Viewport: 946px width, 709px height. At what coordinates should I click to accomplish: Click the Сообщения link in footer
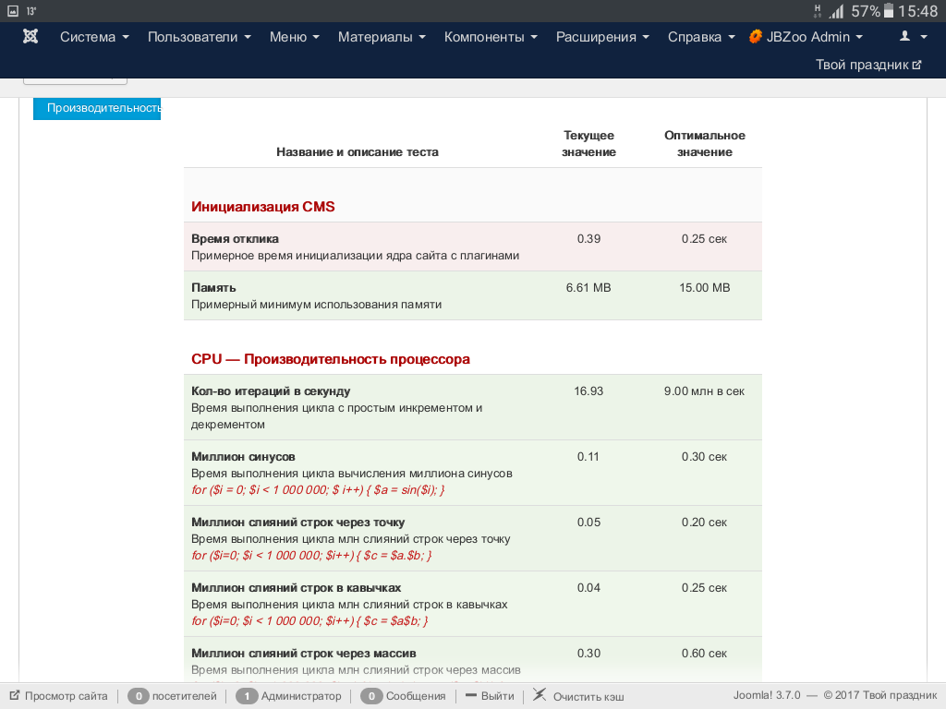tap(415, 696)
